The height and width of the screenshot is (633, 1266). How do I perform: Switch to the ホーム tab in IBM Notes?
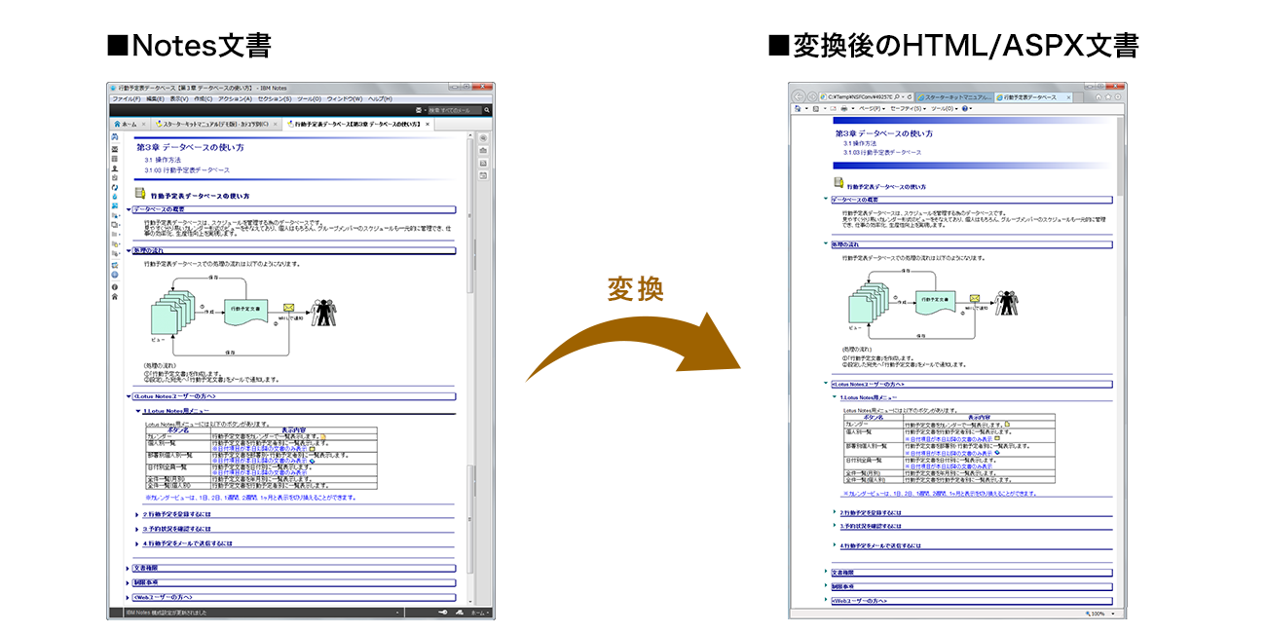coord(127,124)
